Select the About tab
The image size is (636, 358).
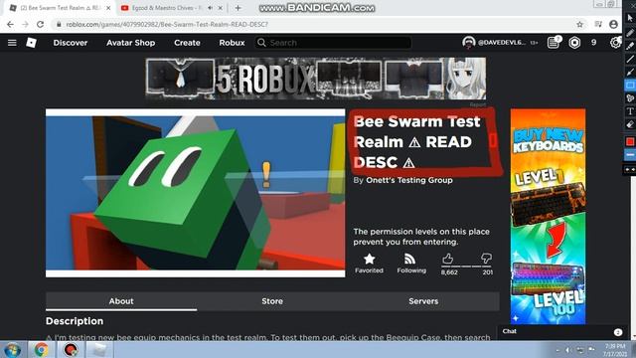tap(121, 301)
